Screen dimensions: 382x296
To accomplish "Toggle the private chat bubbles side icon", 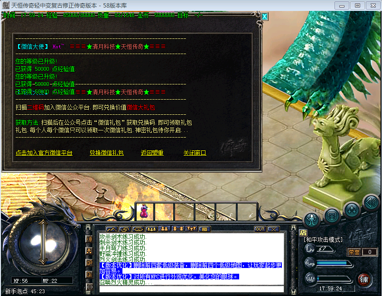I will point(89,263).
